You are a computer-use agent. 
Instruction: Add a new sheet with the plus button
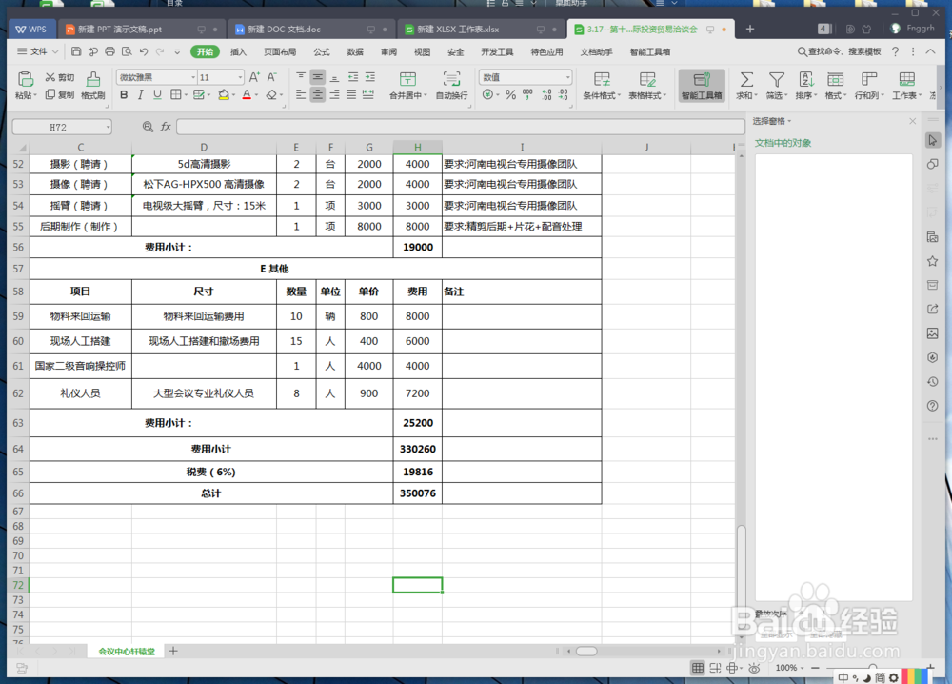click(x=173, y=652)
